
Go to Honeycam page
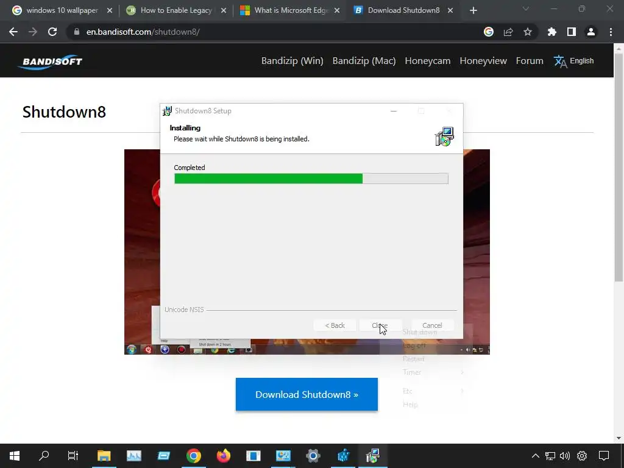tap(427, 61)
